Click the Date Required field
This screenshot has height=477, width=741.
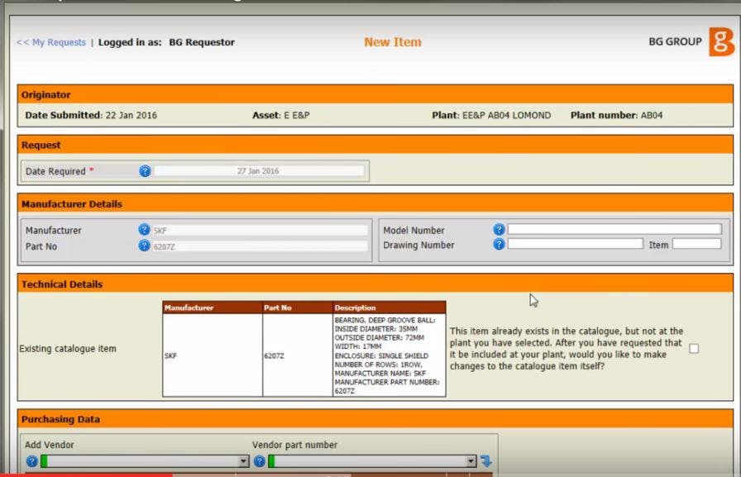(x=259, y=171)
